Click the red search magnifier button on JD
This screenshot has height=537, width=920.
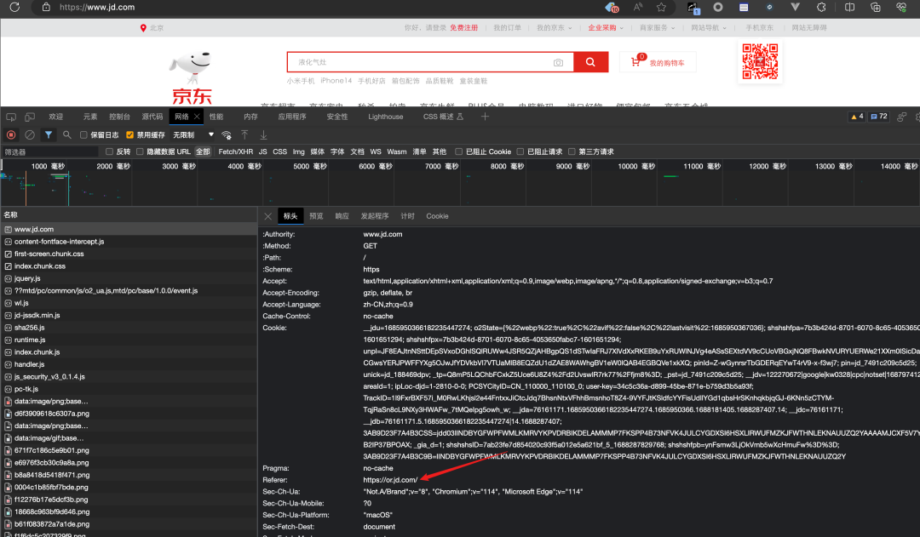point(590,61)
